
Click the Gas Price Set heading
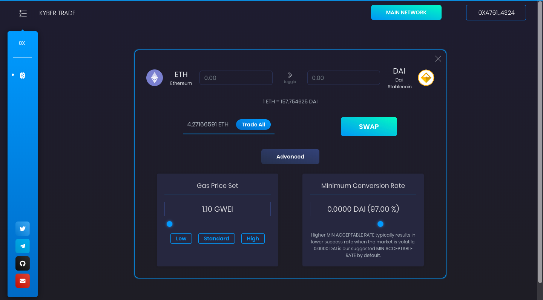(x=218, y=186)
